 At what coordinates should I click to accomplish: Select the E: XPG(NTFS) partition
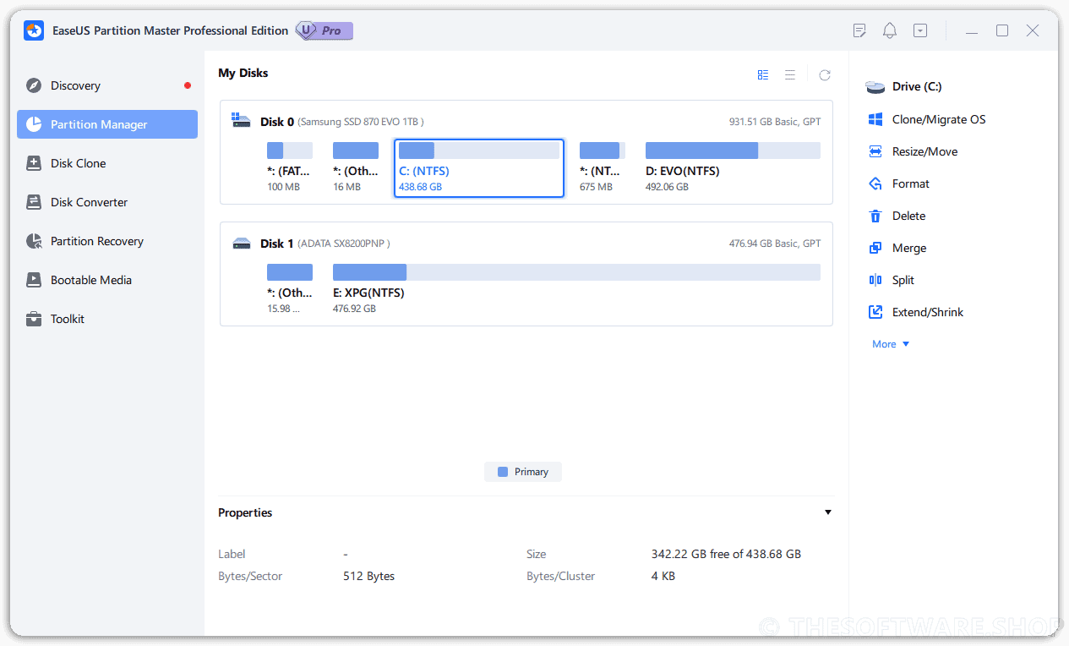pos(576,289)
